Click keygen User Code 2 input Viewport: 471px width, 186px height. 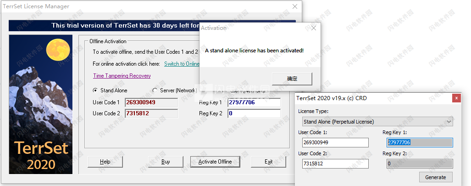[x=335, y=164]
